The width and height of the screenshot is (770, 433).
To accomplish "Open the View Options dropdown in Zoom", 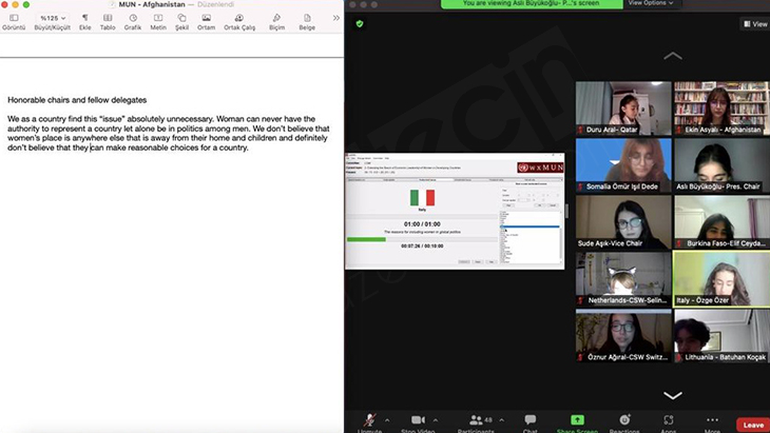I will coord(651,4).
